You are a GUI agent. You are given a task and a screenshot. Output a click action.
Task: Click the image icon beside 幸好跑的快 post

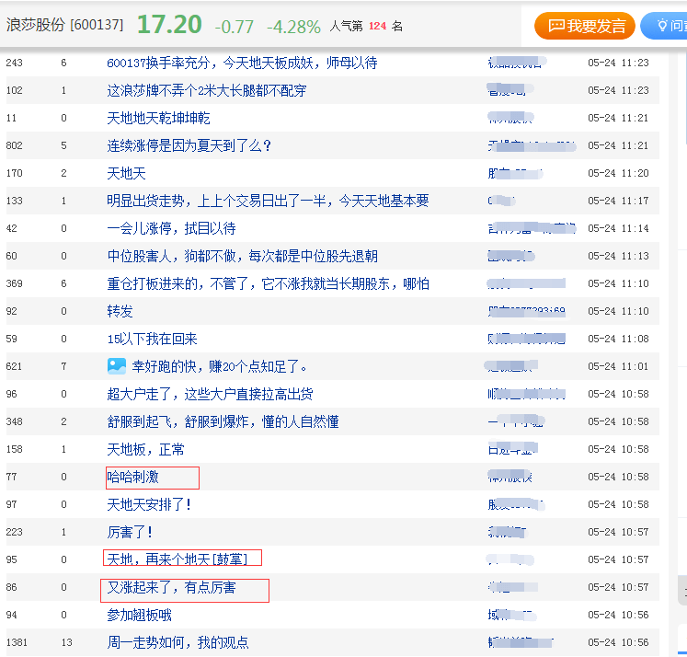pyautogui.click(x=117, y=366)
